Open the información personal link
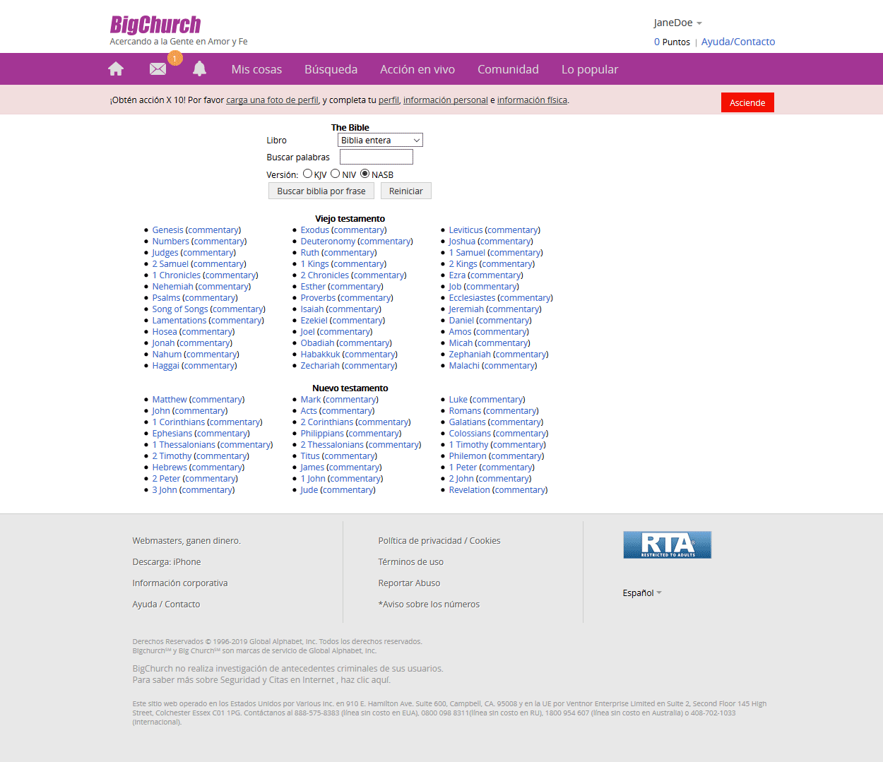Viewport: 883px width, 762px height. click(x=446, y=100)
